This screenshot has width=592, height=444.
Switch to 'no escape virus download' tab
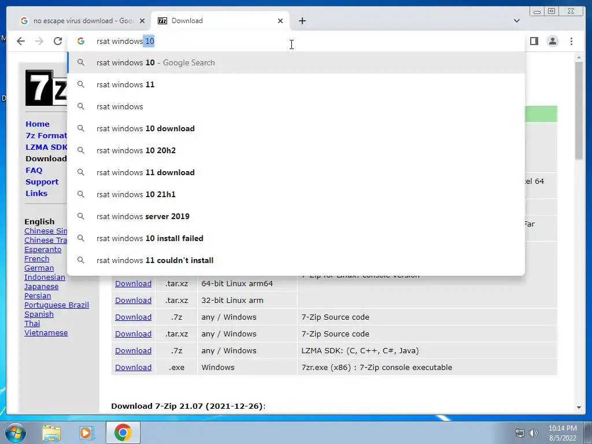coord(80,21)
